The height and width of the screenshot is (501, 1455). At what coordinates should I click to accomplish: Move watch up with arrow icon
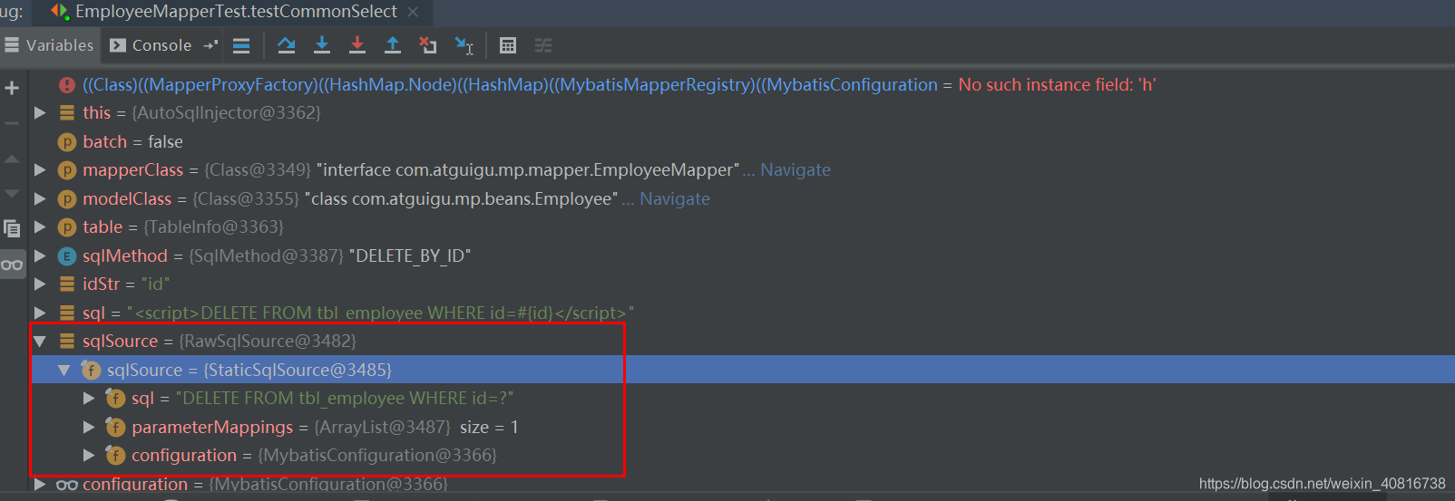point(12,159)
